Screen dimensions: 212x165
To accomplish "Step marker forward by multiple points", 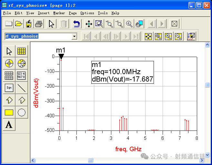I will (116, 36).
